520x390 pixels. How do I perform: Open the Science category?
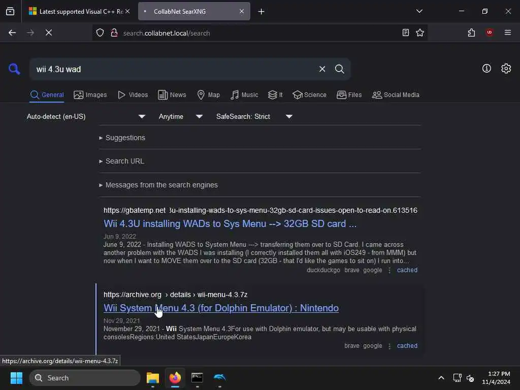pyautogui.click(x=309, y=95)
